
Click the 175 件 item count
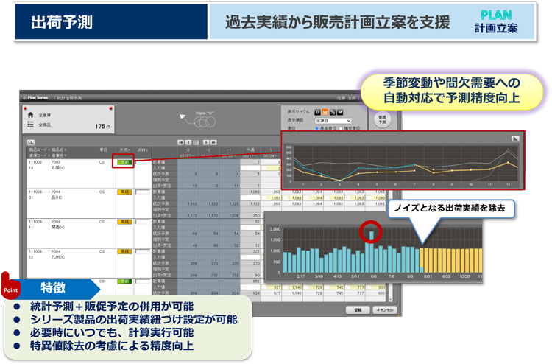coord(102,126)
